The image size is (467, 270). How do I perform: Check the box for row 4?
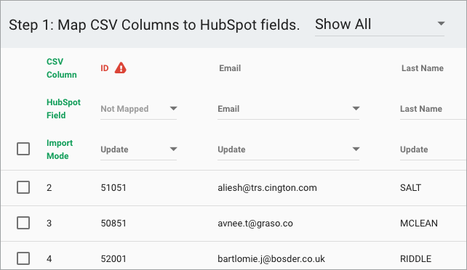[23, 258]
